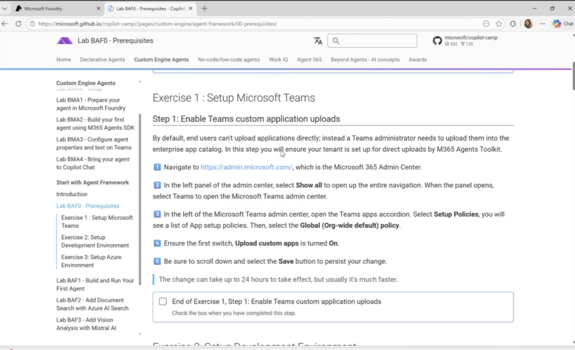Open the tab list dropdown arrow

click(x=5, y=9)
